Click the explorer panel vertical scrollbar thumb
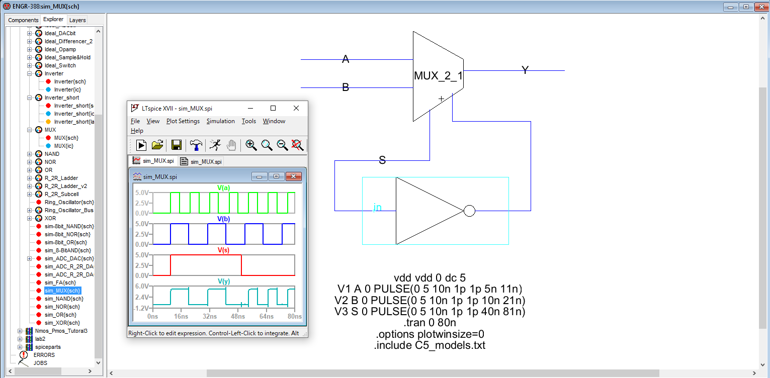The image size is (770, 378). [x=99, y=236]
